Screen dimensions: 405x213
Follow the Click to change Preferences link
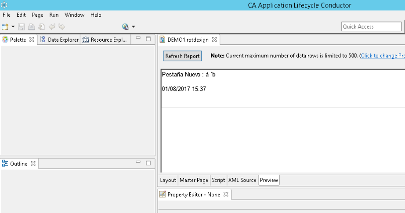[x=383, y=56]
